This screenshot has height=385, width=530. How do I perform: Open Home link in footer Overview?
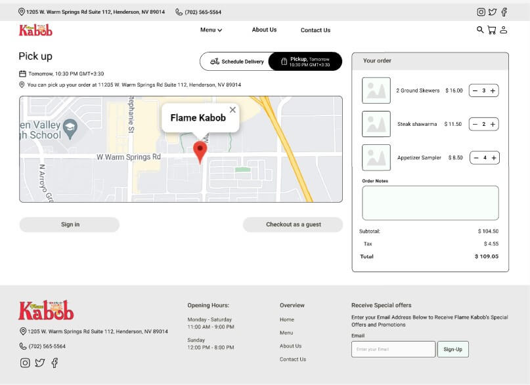click(287, 319)
